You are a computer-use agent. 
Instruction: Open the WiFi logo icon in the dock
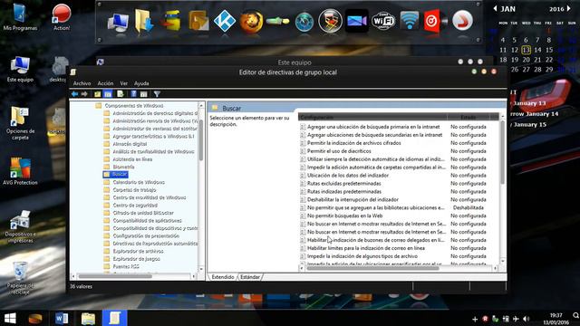tap(383, 21)
